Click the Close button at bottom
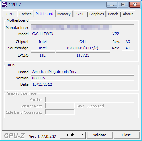Screen dimensions: 142x141 [126, 135]
